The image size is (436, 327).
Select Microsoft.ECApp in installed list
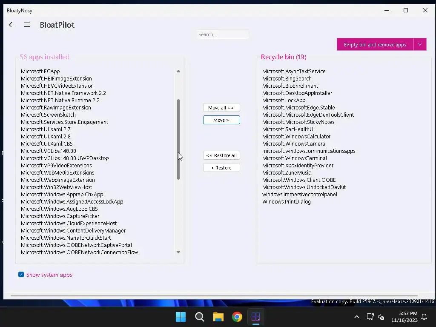tap(40, 71)
